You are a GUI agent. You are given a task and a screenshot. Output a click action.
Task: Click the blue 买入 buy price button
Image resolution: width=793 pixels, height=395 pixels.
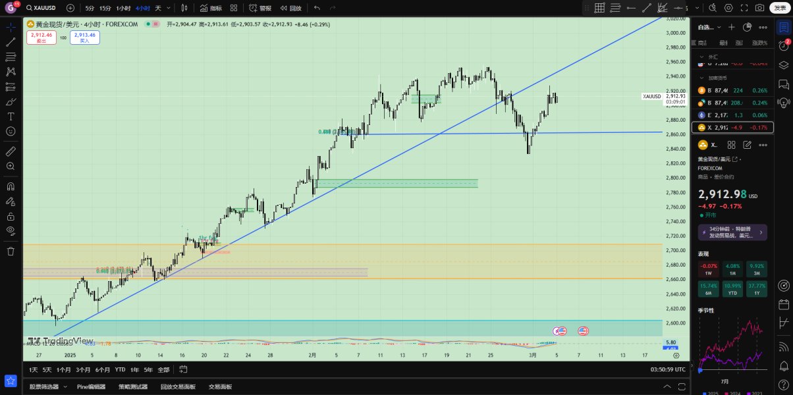click(85, 38)
